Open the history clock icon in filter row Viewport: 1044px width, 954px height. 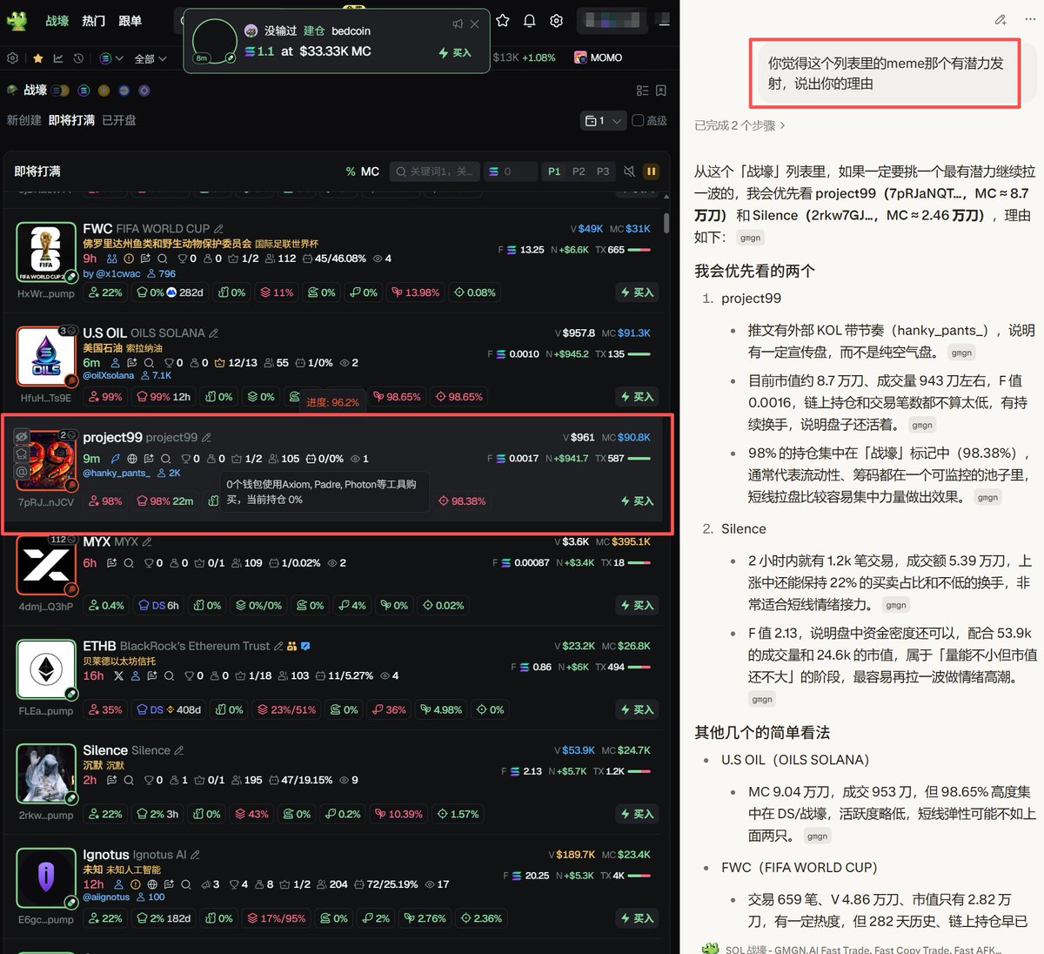coord(78,58)
